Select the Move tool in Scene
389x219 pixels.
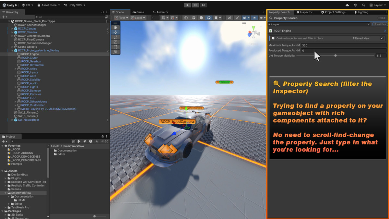pos(115,32)
